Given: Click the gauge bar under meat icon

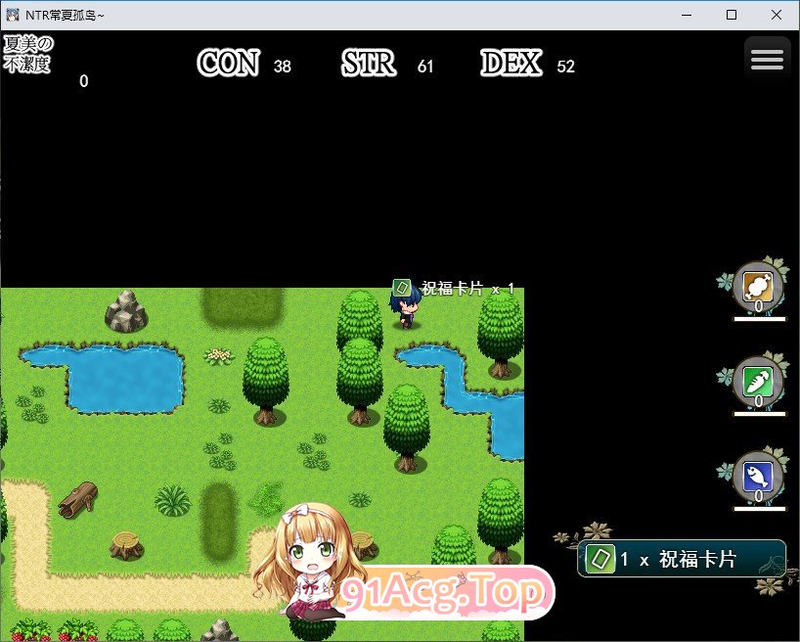Looking at the screenshot, I should 759,319.
